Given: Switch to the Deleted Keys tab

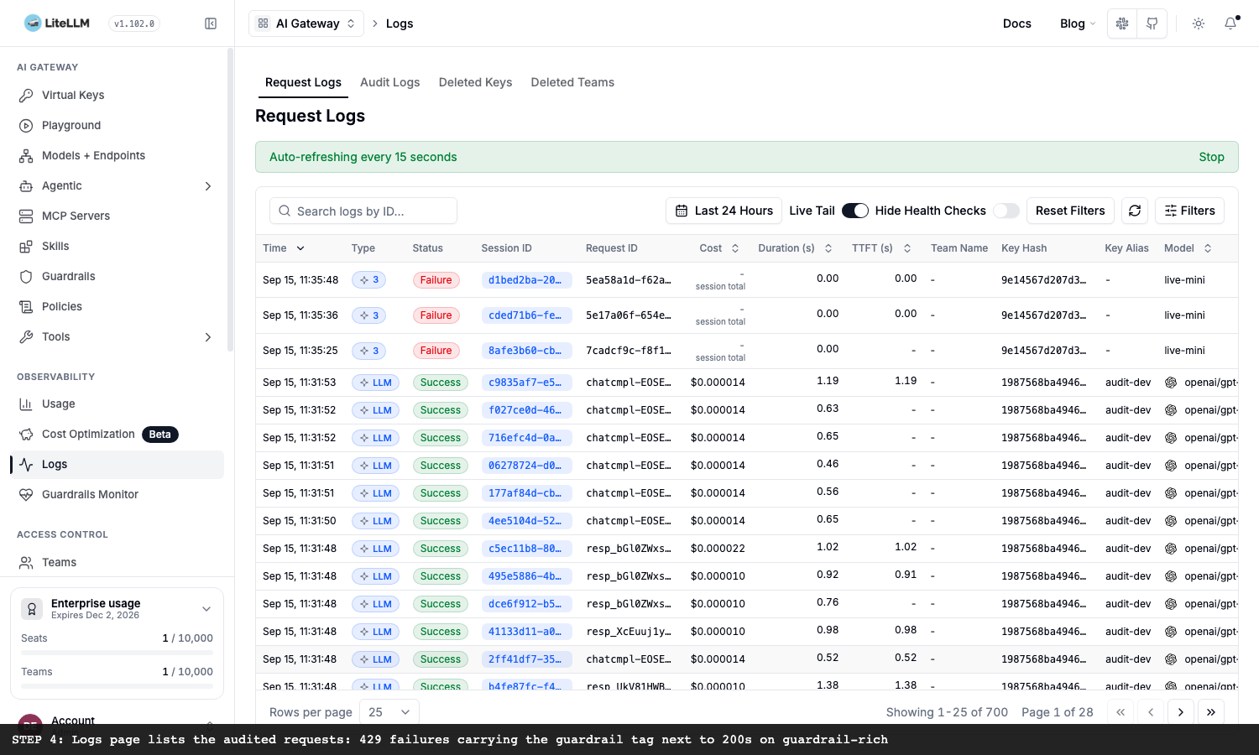Looking at the screenshot, I should pyautogui.click(x=475, y=82).
